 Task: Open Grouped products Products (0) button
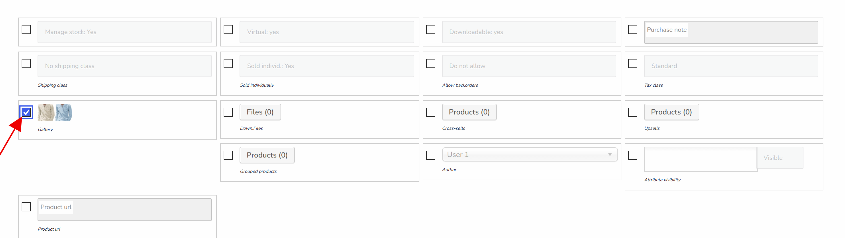[x=267, y=155]
